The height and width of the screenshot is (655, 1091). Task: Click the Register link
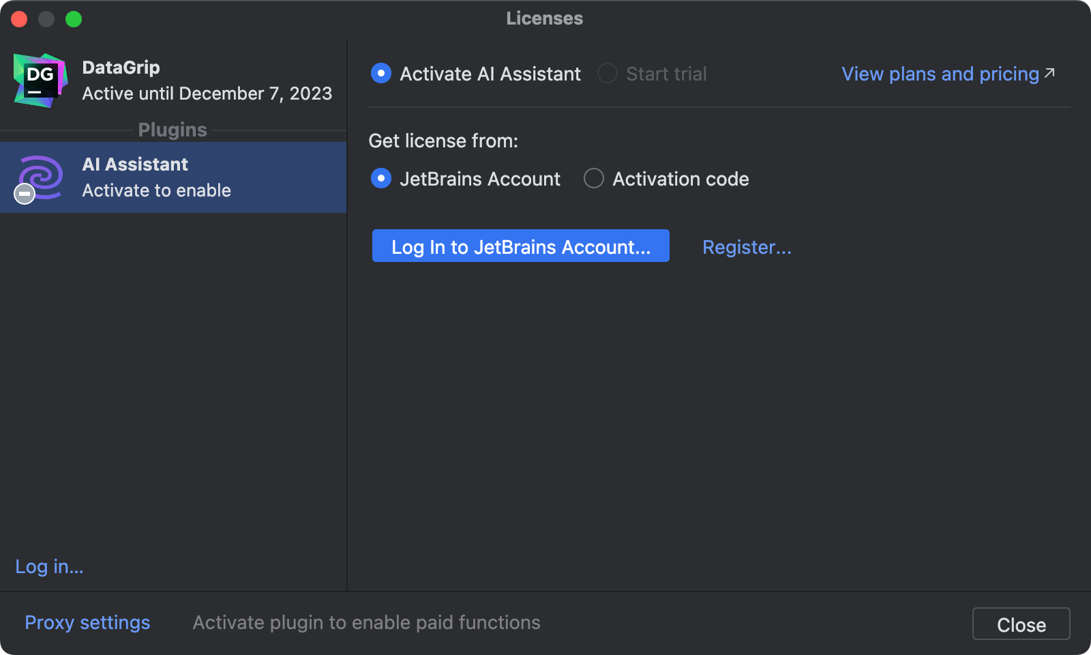pos(747,247)
